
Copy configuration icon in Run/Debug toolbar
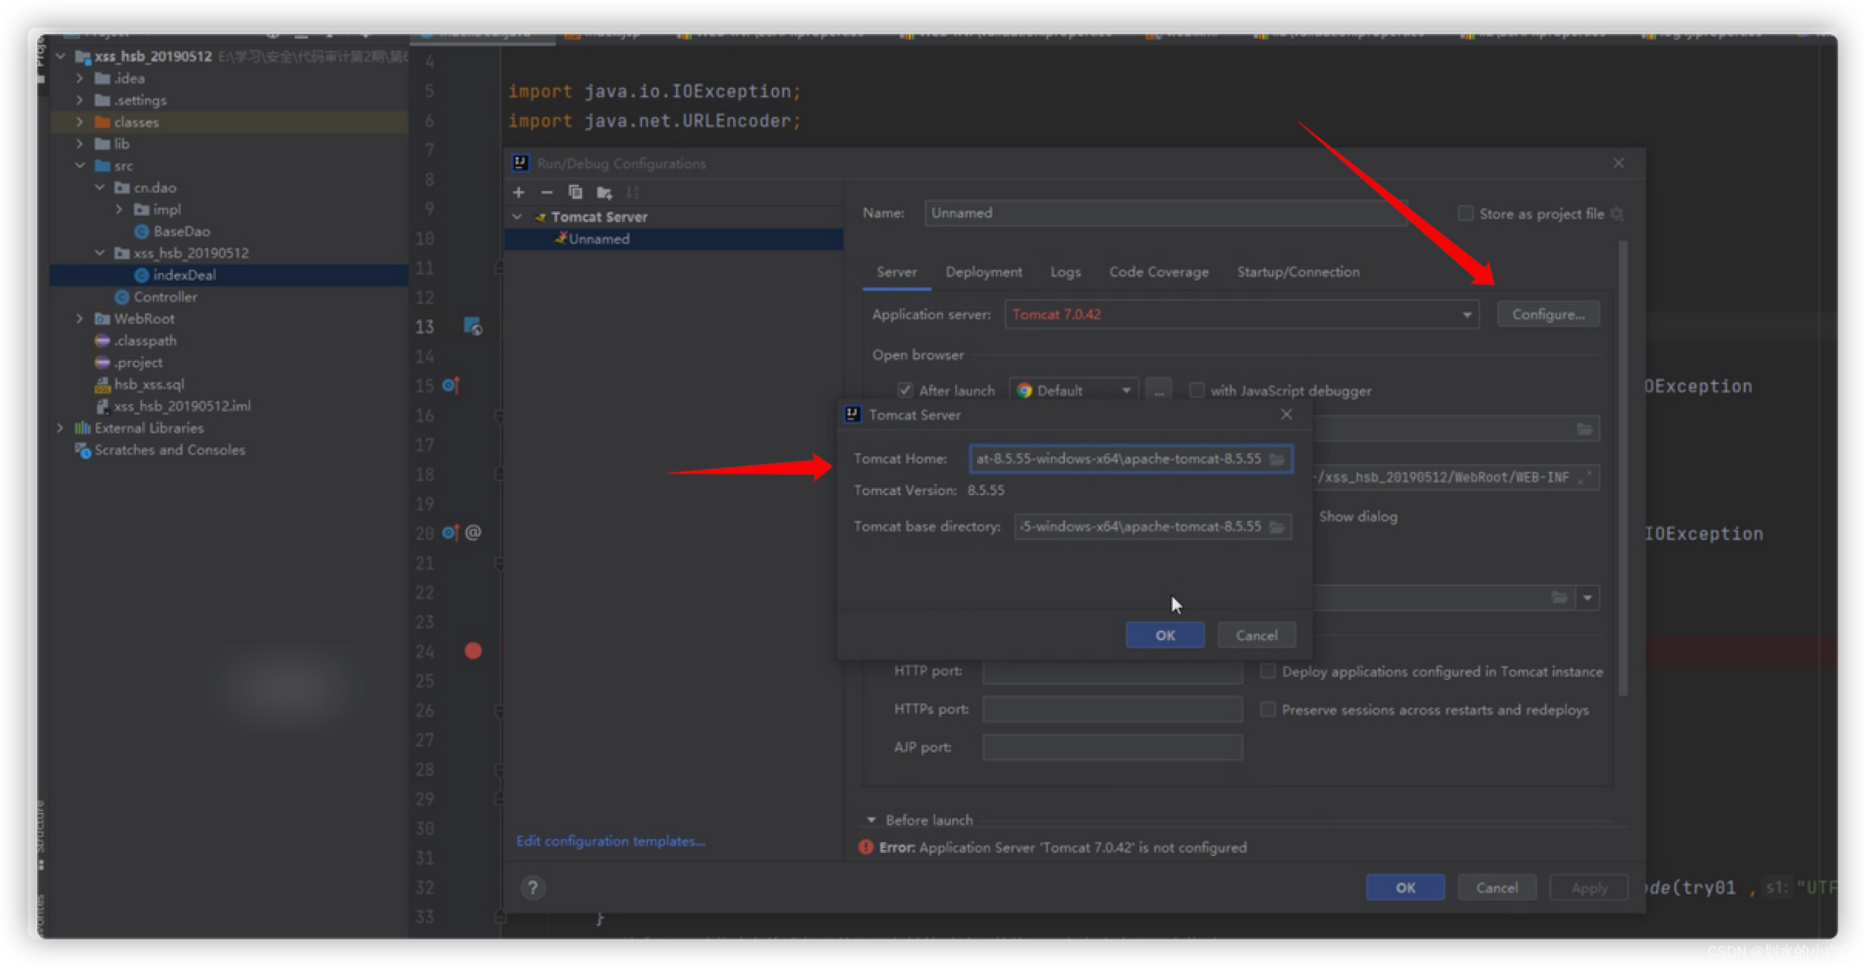coord(575,192)
